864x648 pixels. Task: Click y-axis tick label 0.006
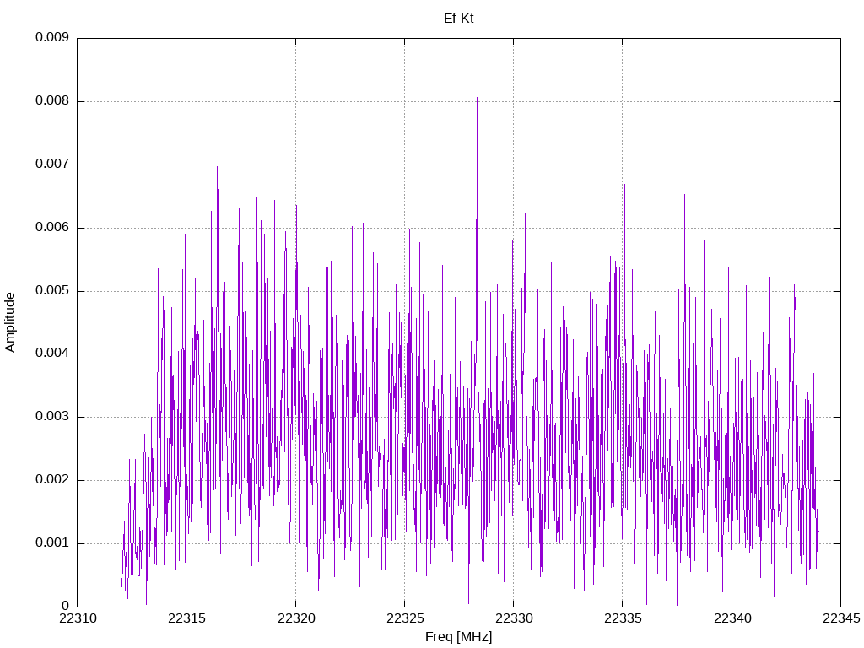tap(52, 228)
